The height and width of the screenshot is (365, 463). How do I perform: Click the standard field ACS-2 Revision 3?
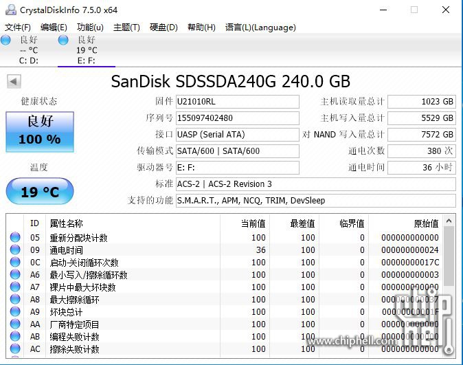pos(316,184)
